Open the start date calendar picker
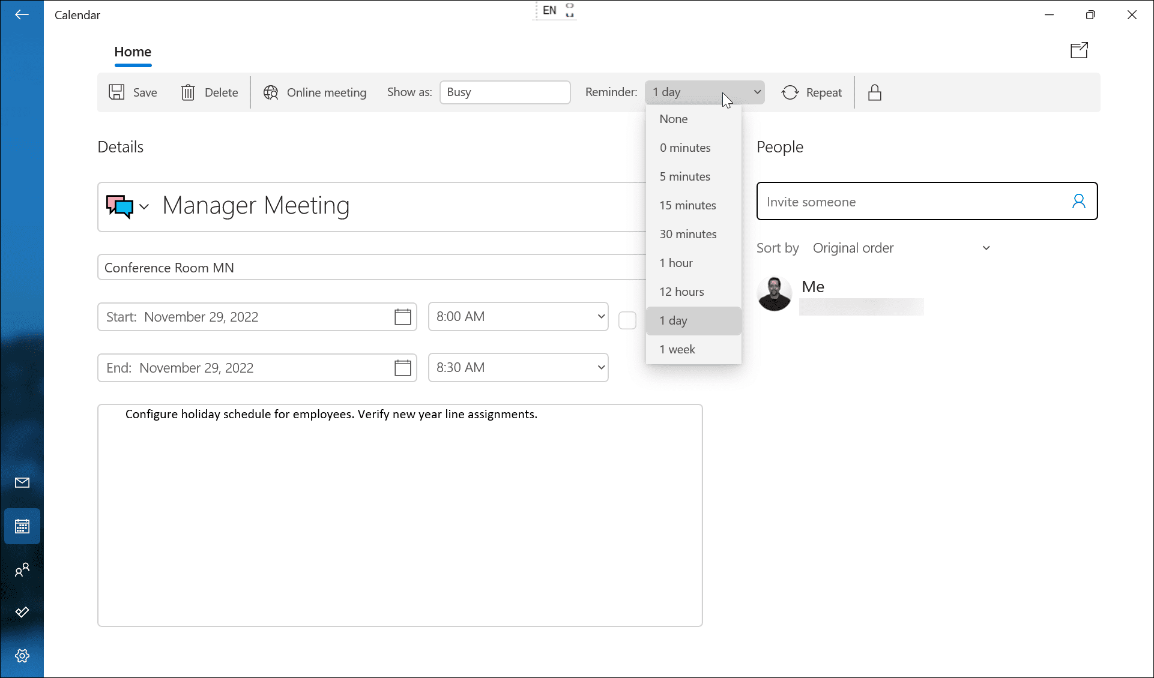Viewport: 1154px width, 678px height. [x=402, y=317]
